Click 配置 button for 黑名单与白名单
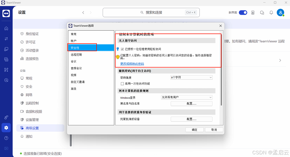 point(191,103)
